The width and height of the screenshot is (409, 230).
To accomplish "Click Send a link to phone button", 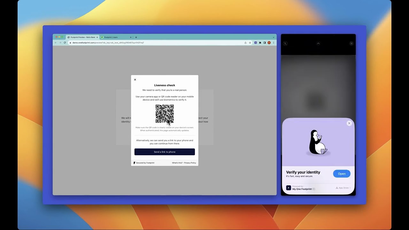I will point(165,152).
